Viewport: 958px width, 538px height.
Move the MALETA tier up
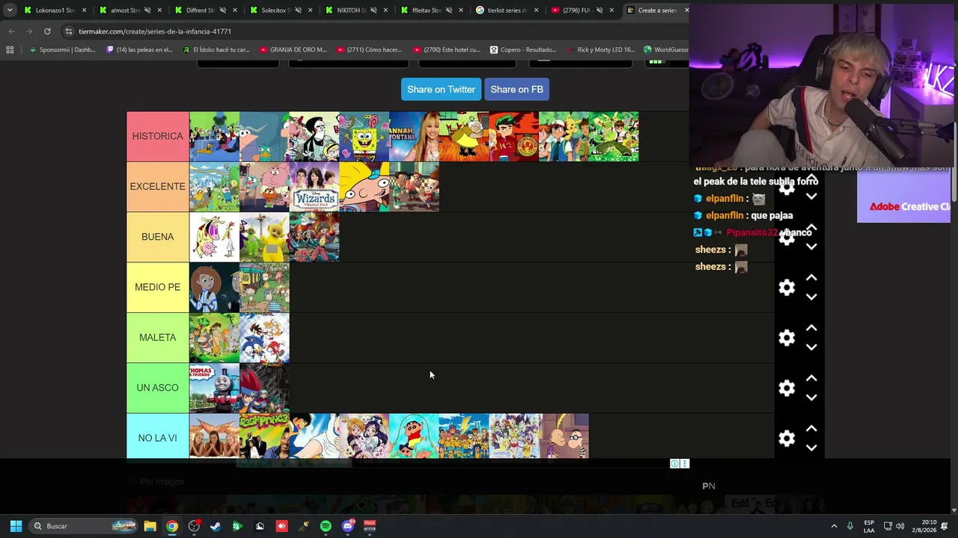coord(811,328)
